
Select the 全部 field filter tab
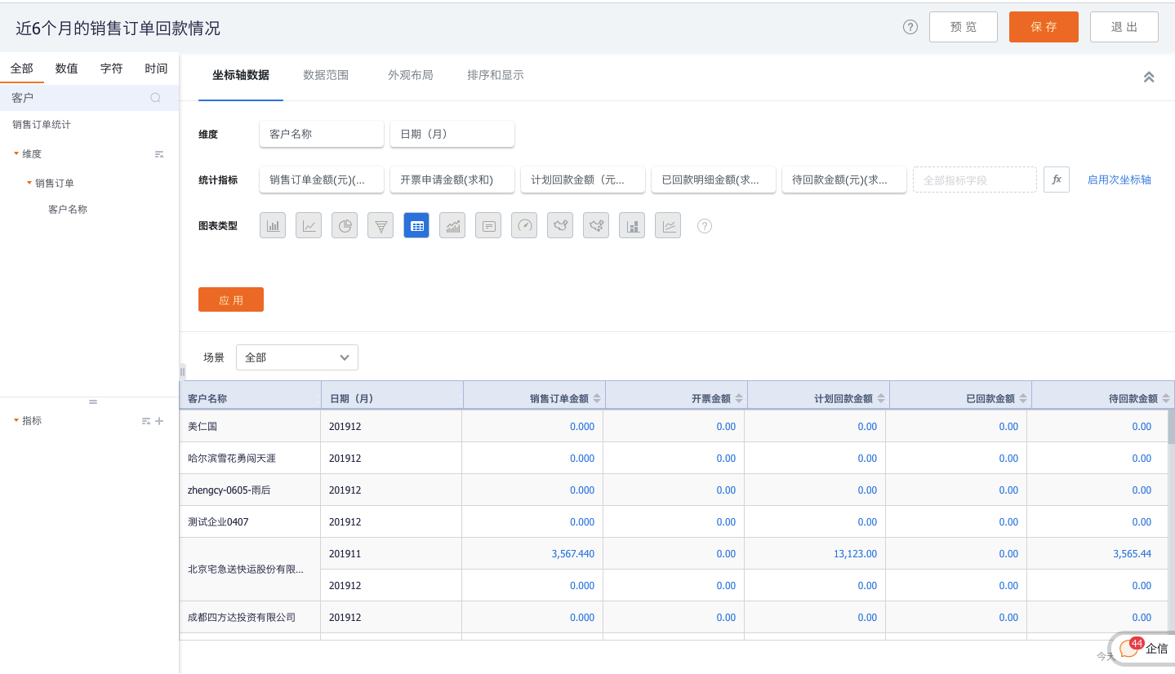22,69
